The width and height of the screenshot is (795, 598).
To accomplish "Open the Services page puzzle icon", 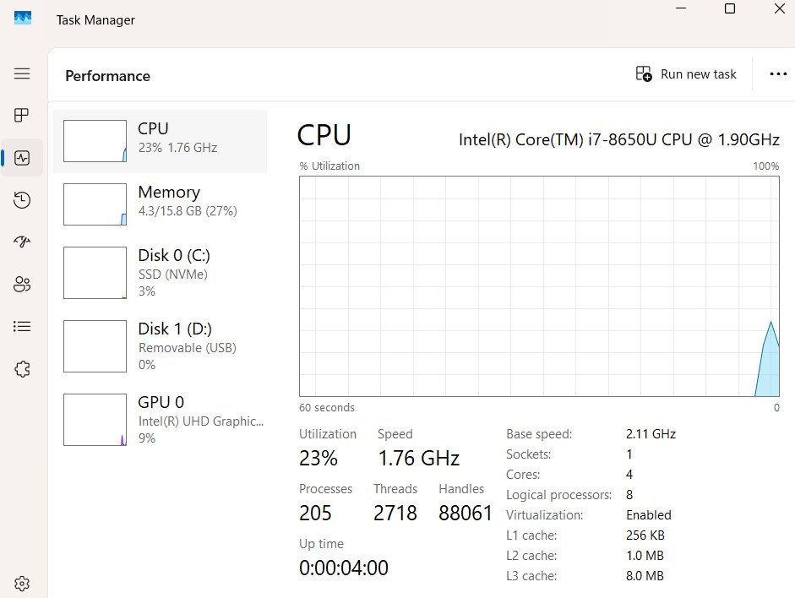I will pyautogui.click(x=22, y=369).
